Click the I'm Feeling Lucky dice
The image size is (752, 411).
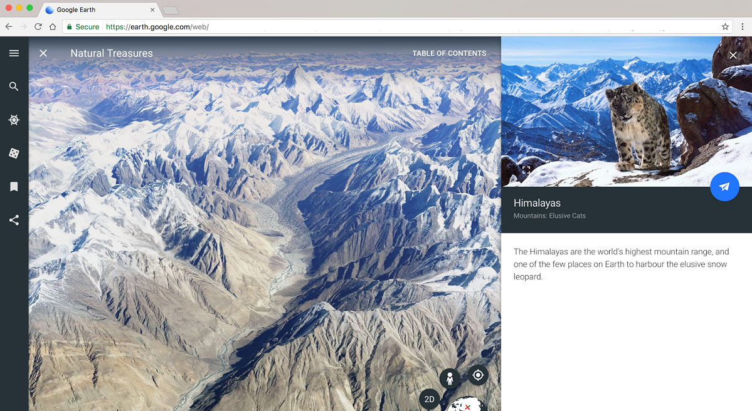[x=14, y=153]
